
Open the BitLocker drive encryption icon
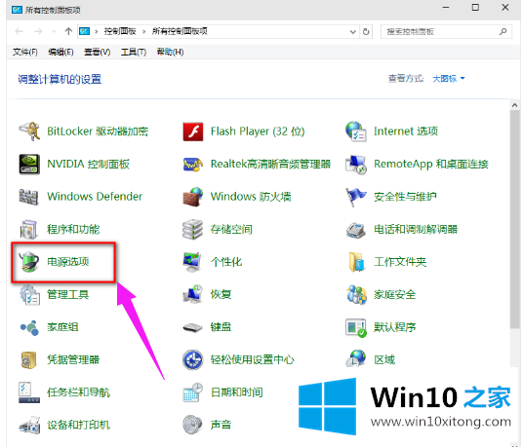29,131
